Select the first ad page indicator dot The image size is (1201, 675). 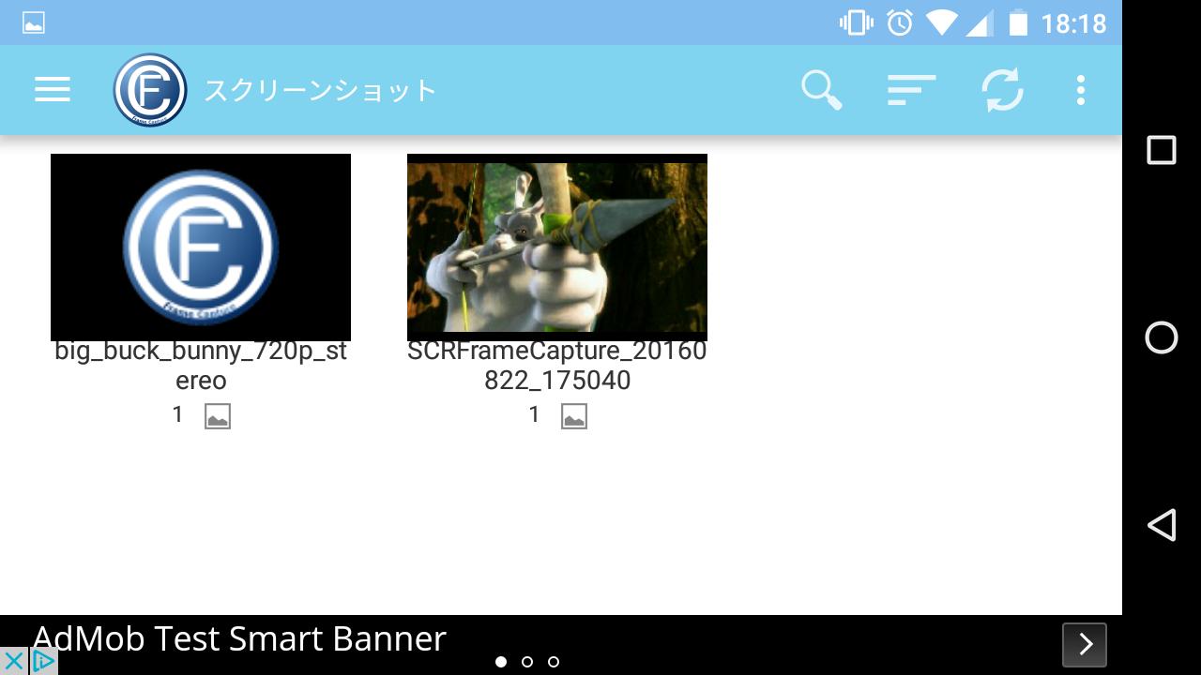501,662
